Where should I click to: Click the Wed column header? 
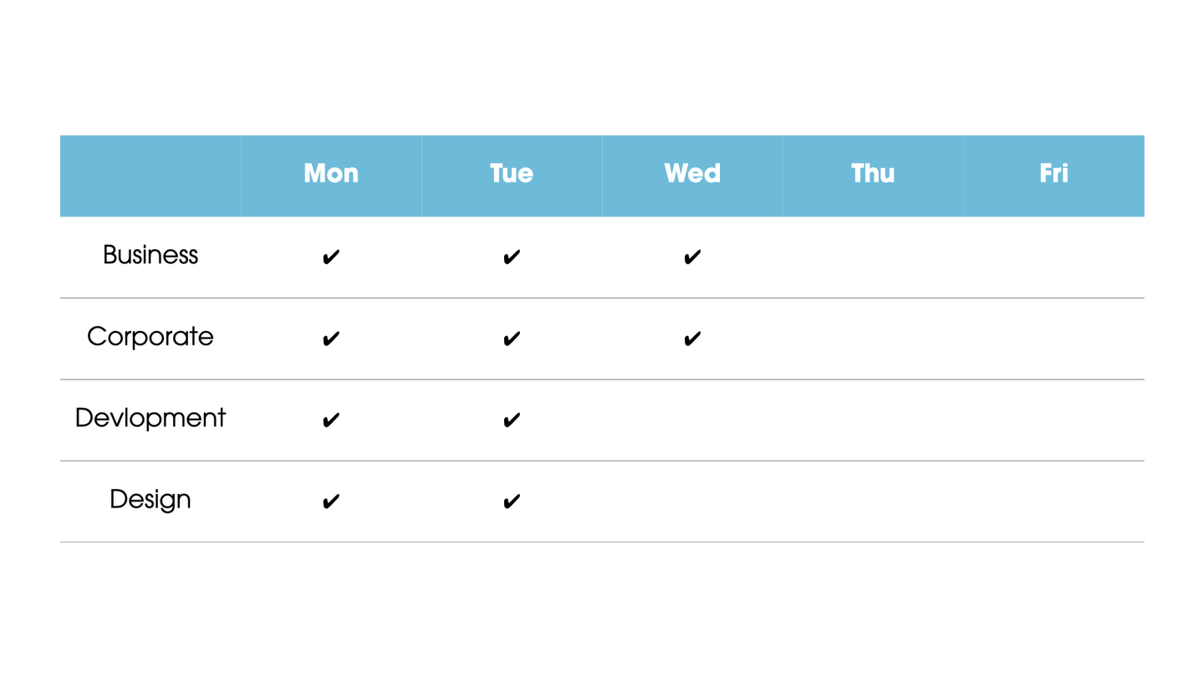pyautogui.click(x=692, y=174)
